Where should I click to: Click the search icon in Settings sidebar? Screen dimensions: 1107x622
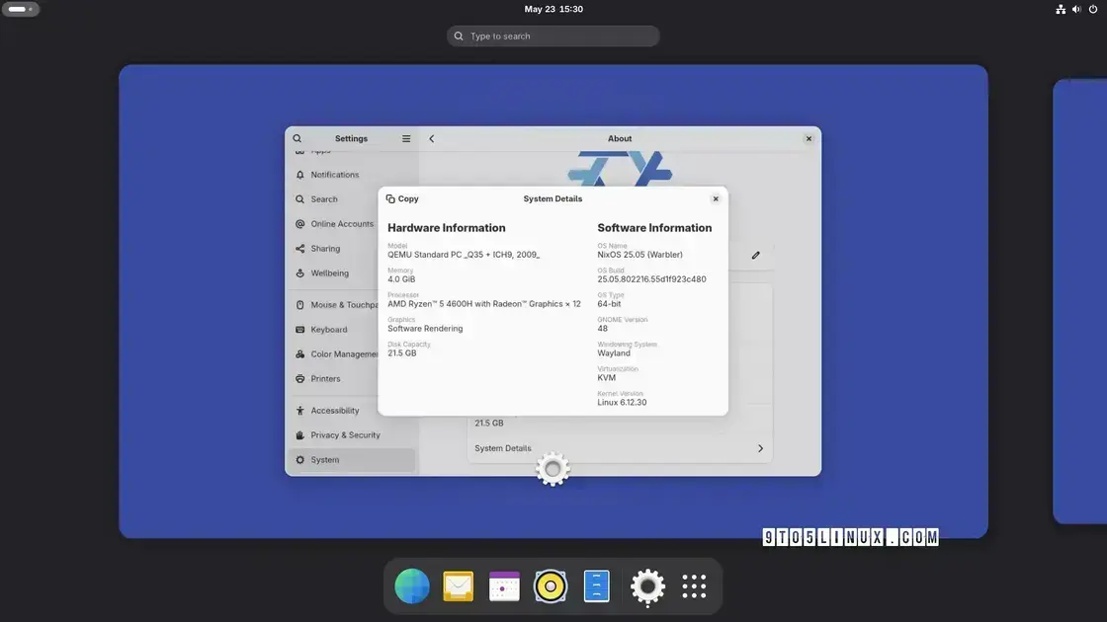tap(298, 139)
